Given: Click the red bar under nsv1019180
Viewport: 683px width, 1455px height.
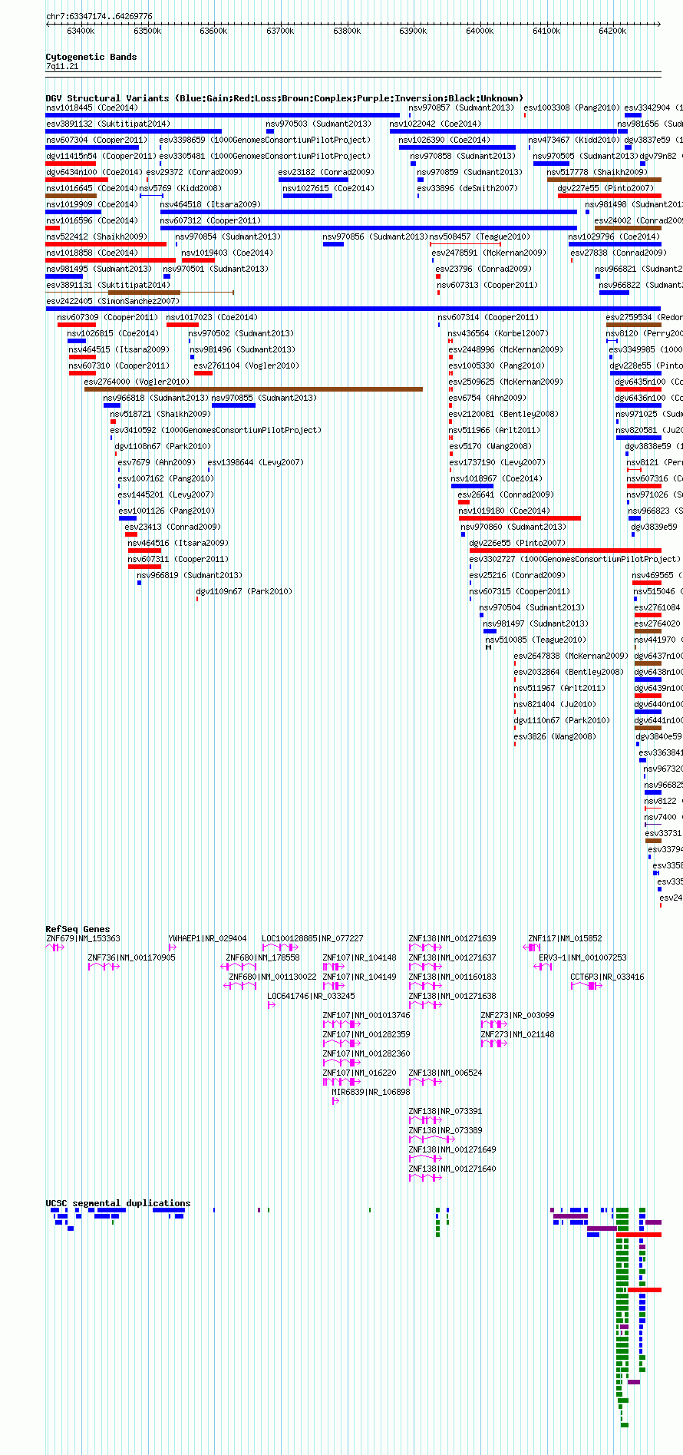Looking at the screenshot, I should [520, 518].
